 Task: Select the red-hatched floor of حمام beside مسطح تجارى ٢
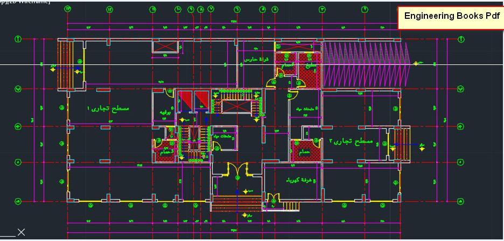click(x=305, y=151)
